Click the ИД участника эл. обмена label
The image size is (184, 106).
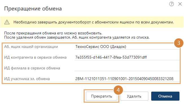tap(27, 79)
